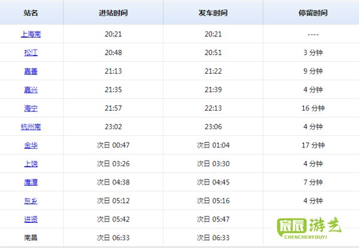Select the 16 分钟 stop duration cell
The image size is (359, 248).
coord(312,108)
